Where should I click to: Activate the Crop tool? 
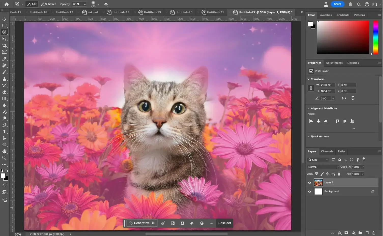point(4,46)
